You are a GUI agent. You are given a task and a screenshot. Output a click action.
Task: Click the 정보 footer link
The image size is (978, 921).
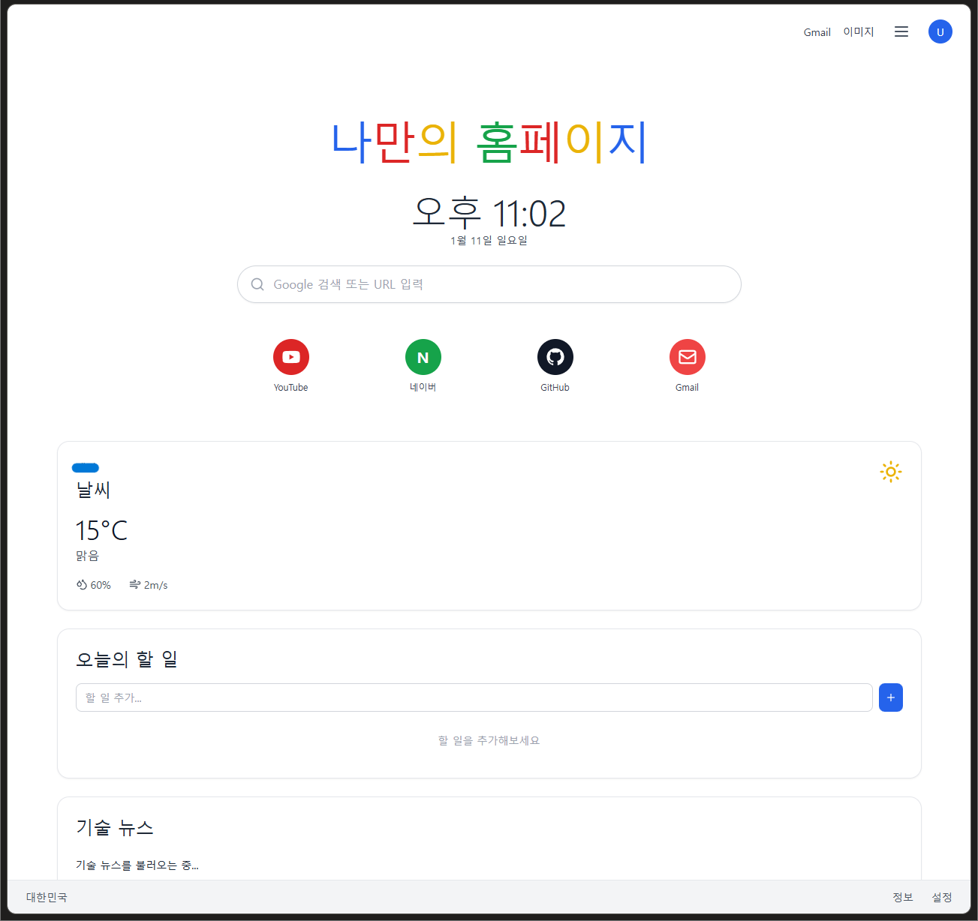903,897
